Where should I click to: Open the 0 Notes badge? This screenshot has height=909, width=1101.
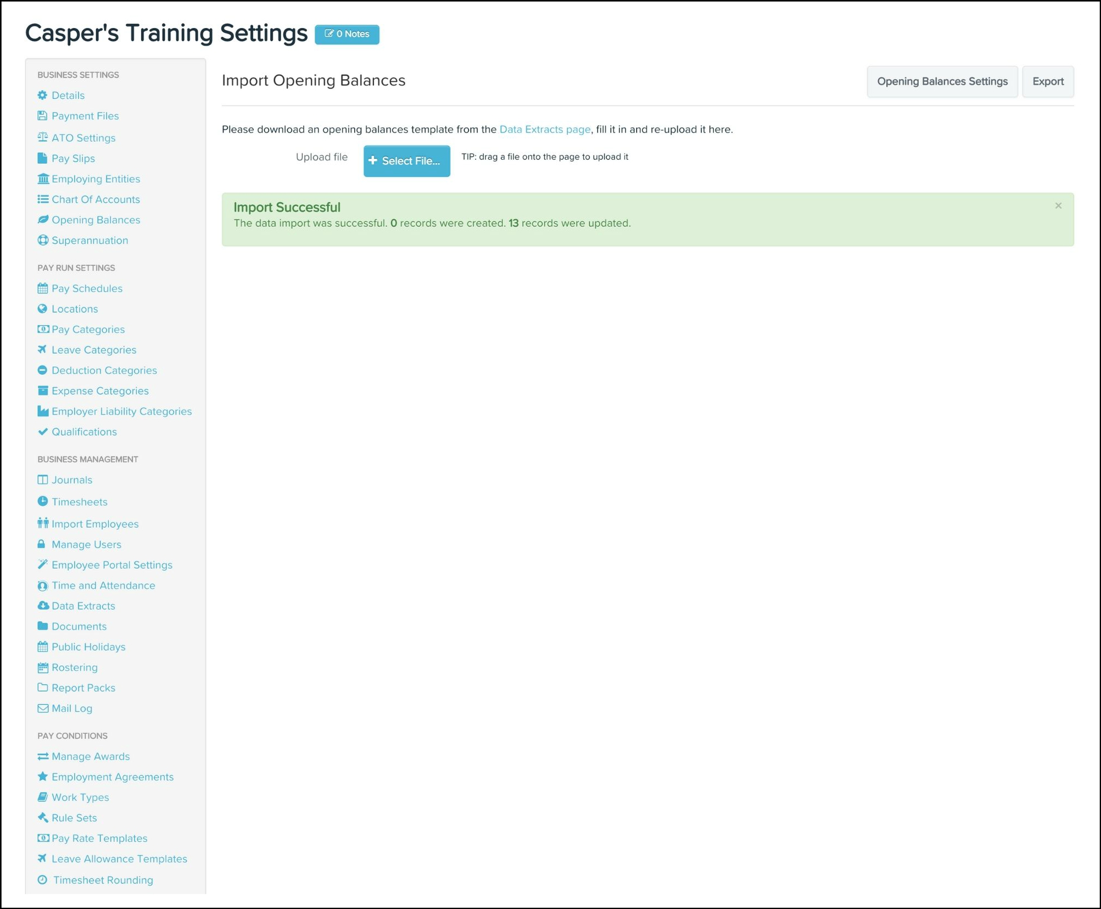point(346,34)
